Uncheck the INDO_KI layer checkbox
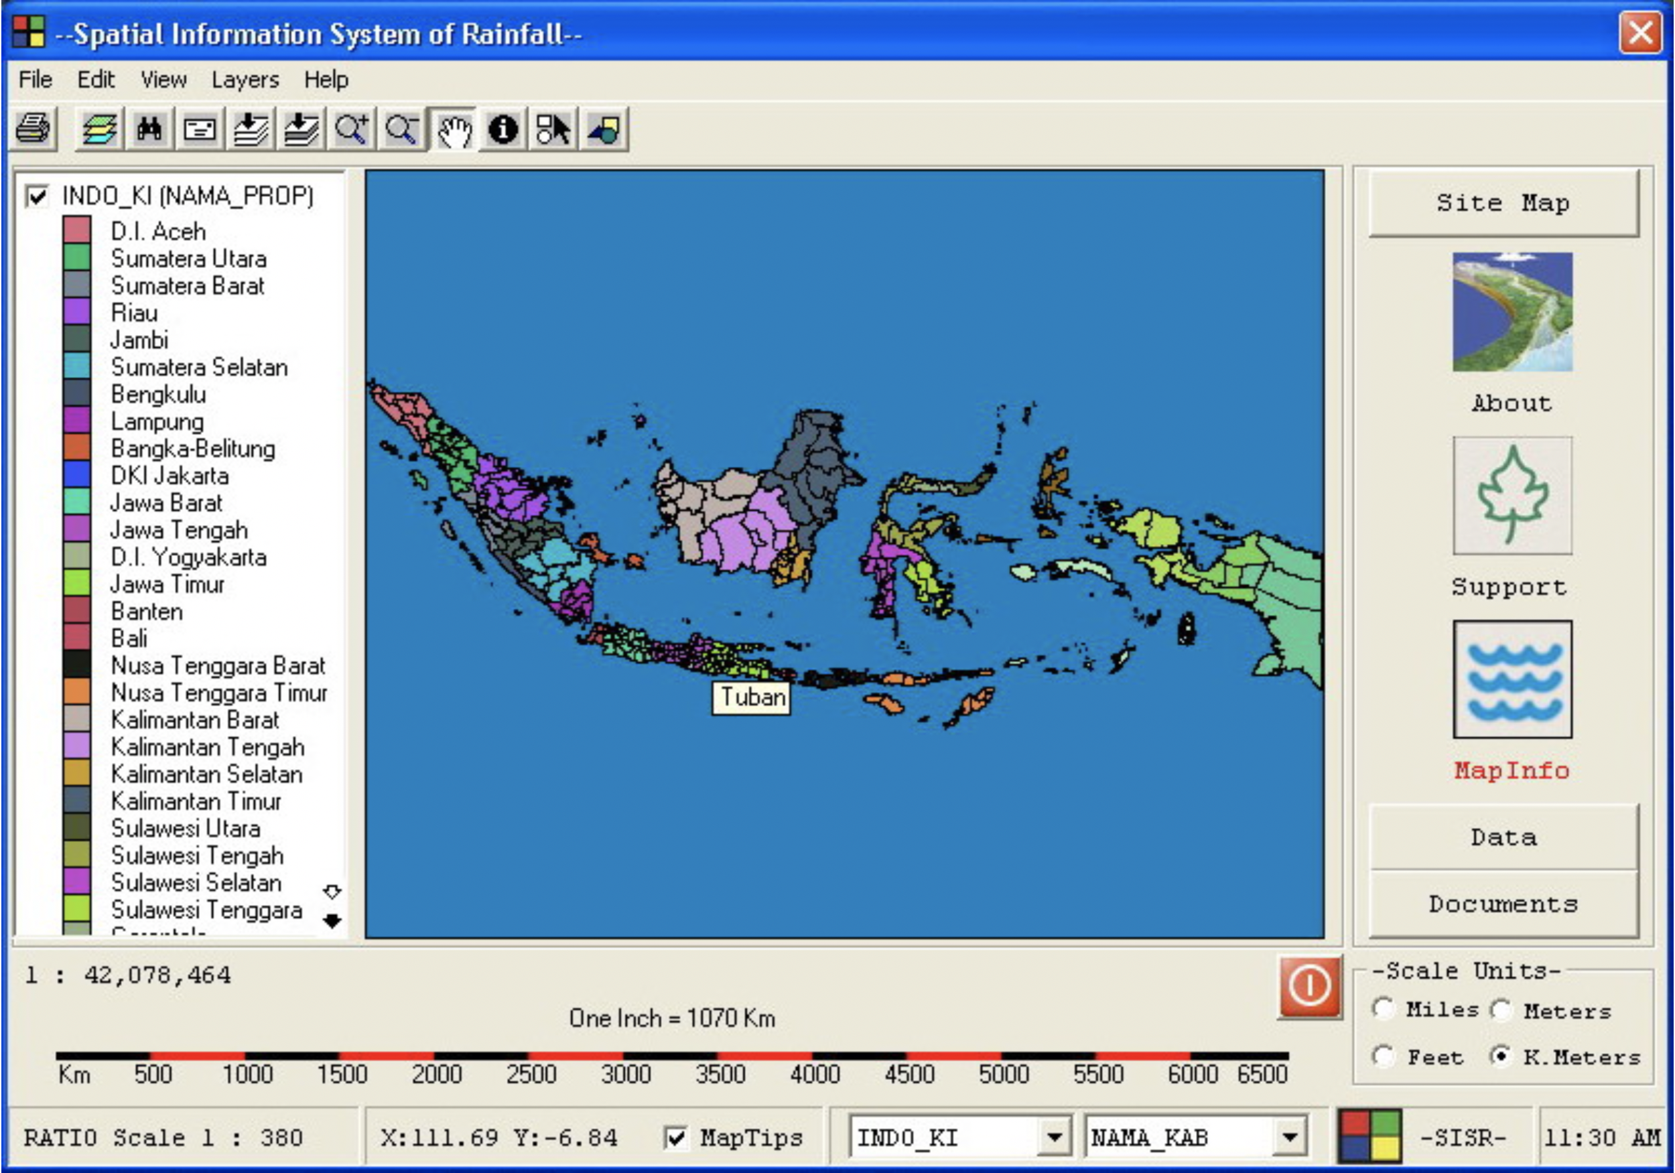This screenshot has height=1173, width=1675. (36, 196)
